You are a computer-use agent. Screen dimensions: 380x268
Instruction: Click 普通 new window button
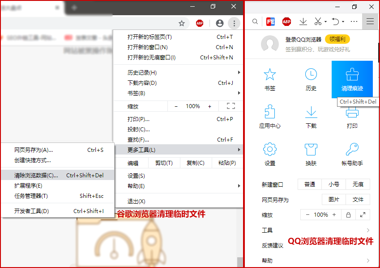point(309,184)
